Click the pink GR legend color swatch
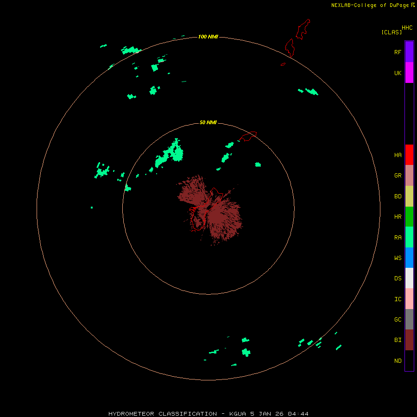Image resolution: width=417 pixels, height=417 pixels. pyautogui.click(x=409, y=176)
